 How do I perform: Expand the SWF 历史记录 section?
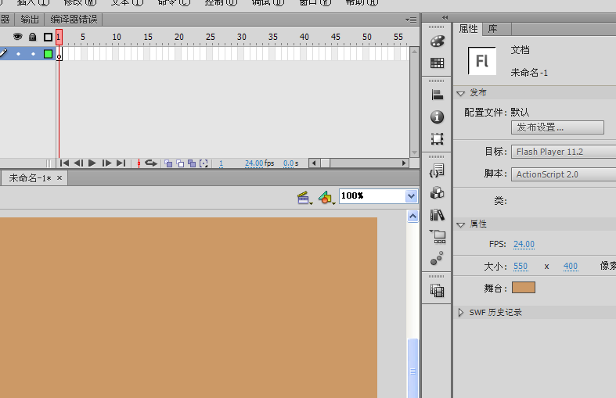pos(461,313)
